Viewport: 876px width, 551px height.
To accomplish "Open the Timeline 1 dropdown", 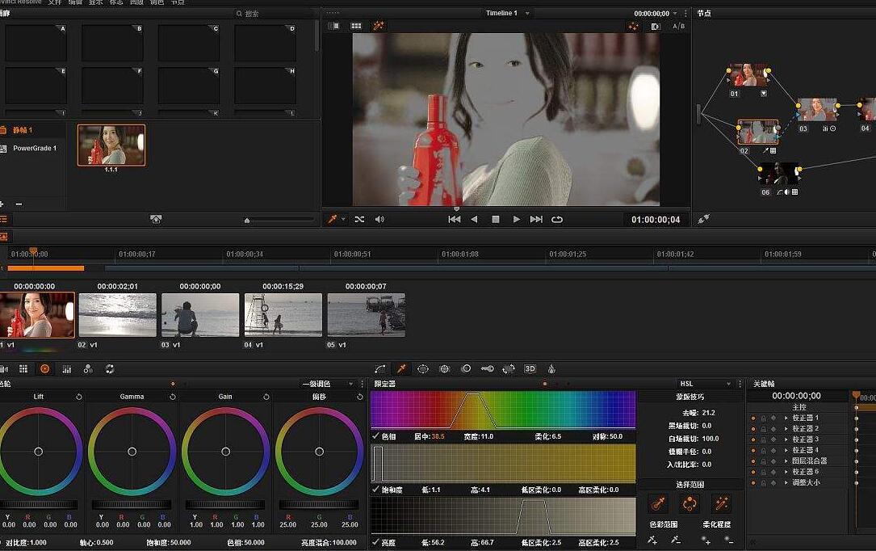I will tap(507, 13).
